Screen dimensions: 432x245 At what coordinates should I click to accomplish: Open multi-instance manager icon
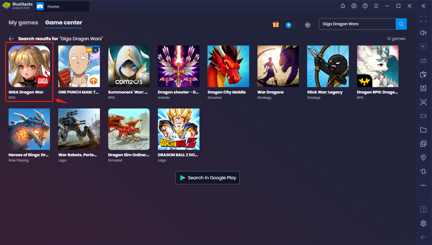(423, 144)
